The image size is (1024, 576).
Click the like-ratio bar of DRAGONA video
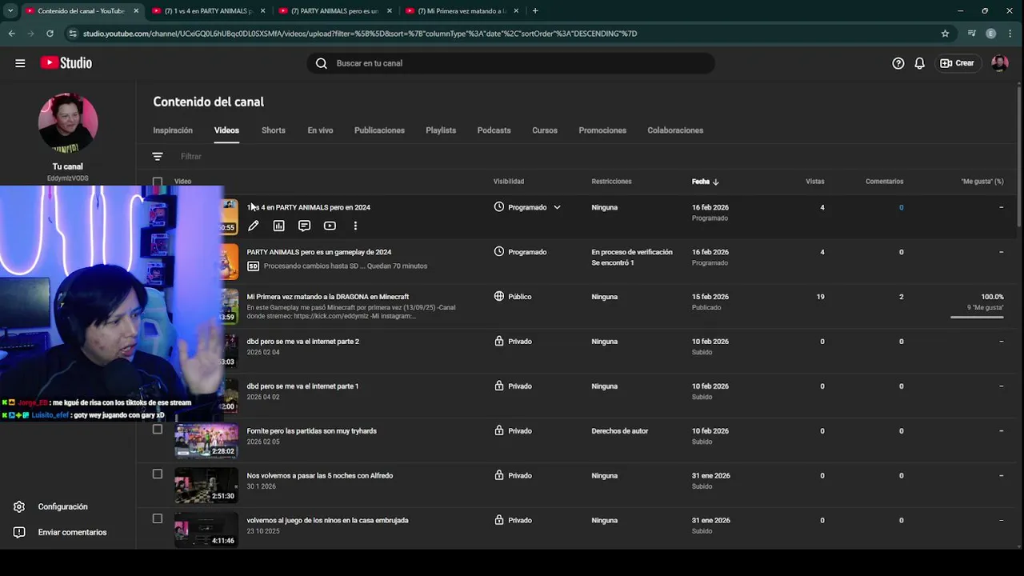click(977, 318)
